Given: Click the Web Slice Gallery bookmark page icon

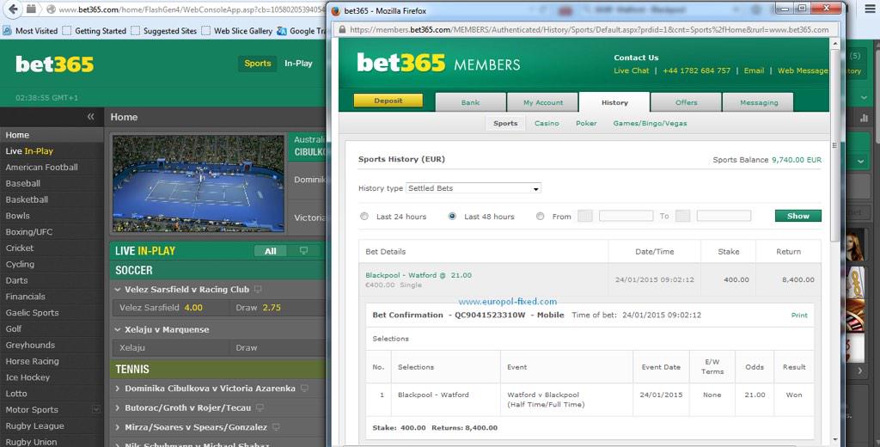Looking at the screenshot, I should tap(206, 31).
